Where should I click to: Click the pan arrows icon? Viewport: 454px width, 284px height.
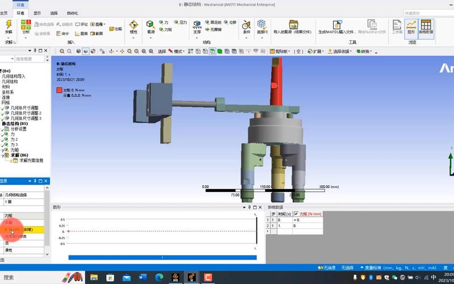point(122,51)
